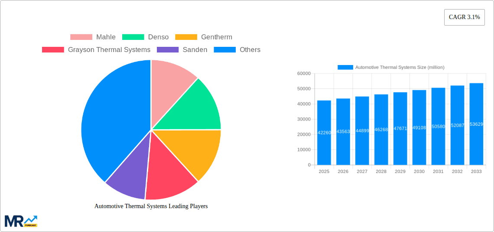Screen dimensions: 494x232
Task: Click the 10000 y-axis label
Action: pos(304,150)
